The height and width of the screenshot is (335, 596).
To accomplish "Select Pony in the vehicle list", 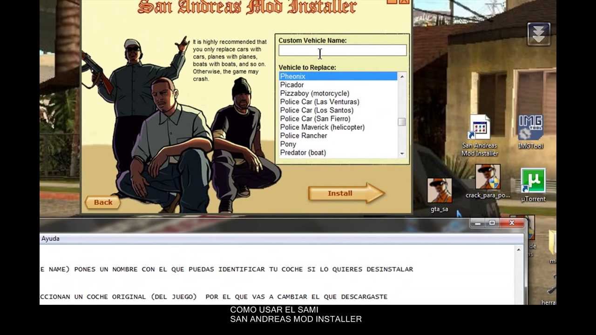I will coord(338,144).
